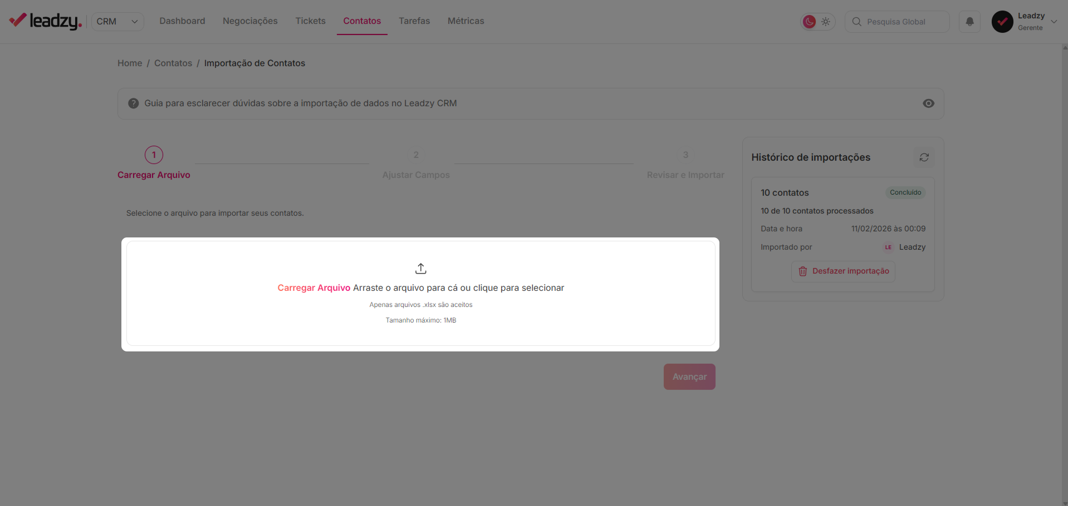Click the Concluído status badge
The width and height of the screenshot is (1068, 506).
[x=905, y=192]
